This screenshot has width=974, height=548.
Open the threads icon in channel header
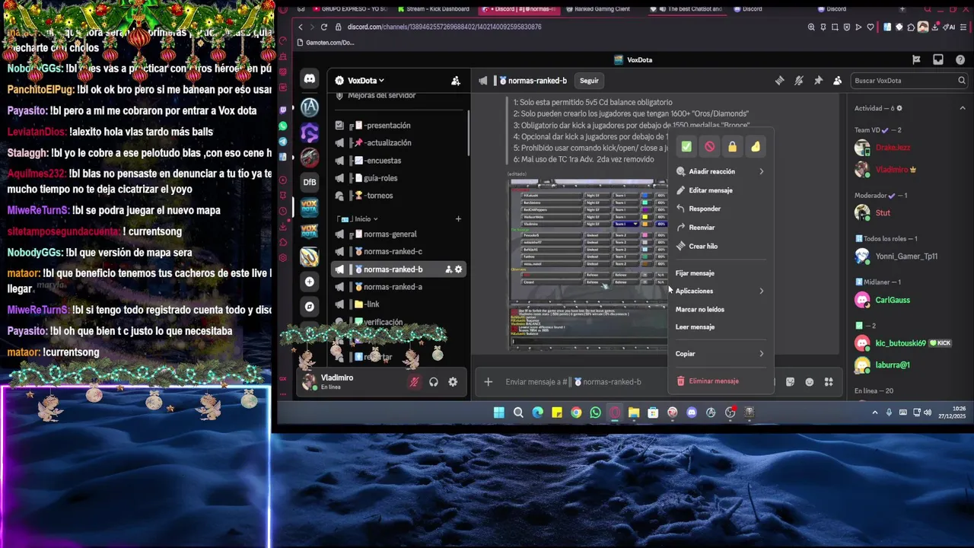point(779,81)
